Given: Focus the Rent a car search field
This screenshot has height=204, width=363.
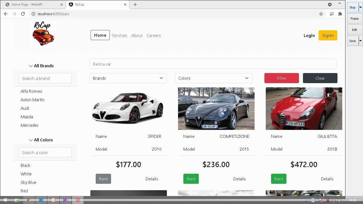Looking at the screenshot, I should pos(213,64).
